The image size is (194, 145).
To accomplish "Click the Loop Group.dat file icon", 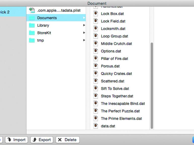I will [96, 36].
